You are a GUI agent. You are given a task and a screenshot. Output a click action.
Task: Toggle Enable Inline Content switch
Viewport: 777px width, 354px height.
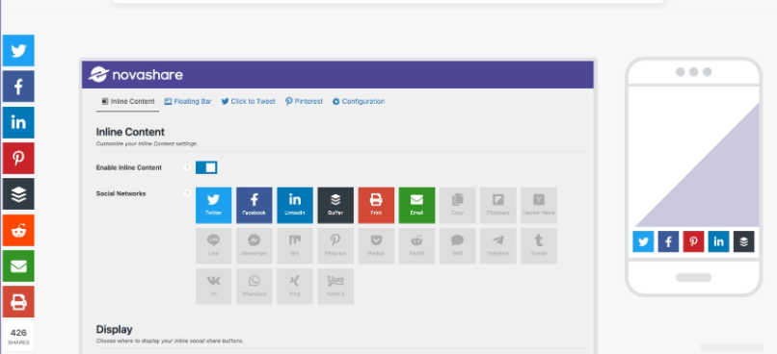(206, 167)
